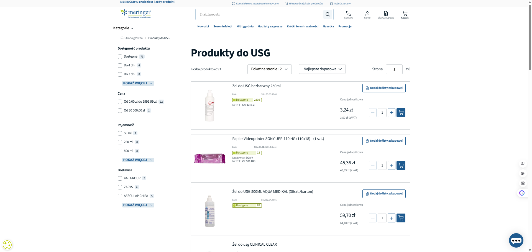Toggle the 250 ml capacity checkbox
Image resolution: width=532 pixels, height=252 pixels.
(x=120, y=142)
